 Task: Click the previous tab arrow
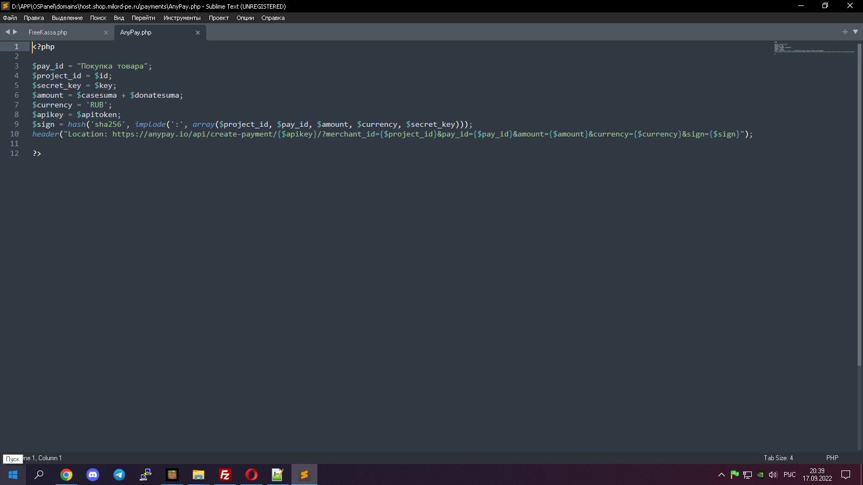(x=8, y=32)
